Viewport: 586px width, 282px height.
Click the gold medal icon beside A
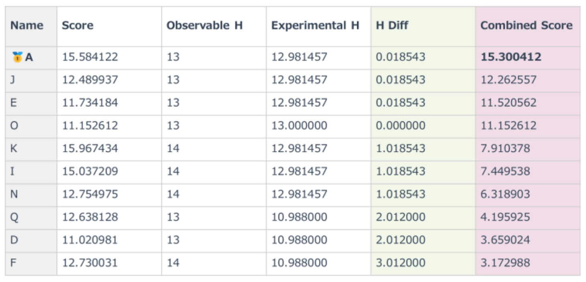click(x=17, y=57)
